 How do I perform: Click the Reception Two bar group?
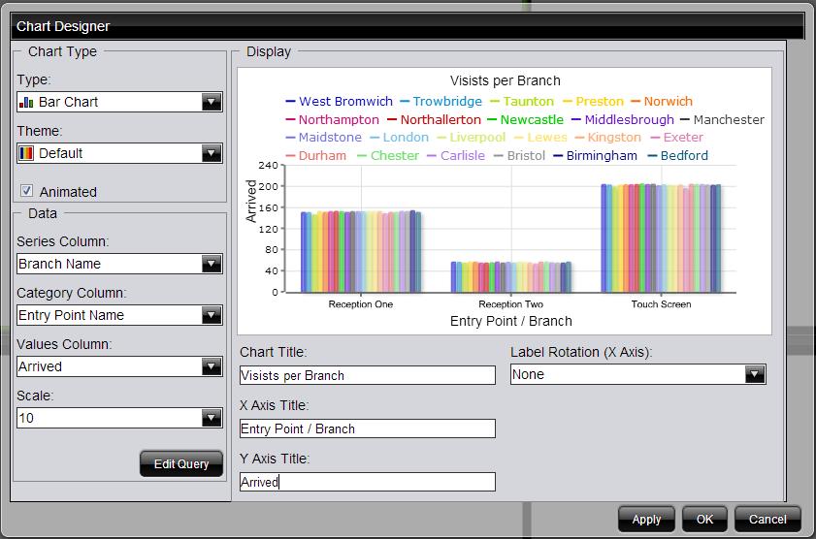click(511, 277)
